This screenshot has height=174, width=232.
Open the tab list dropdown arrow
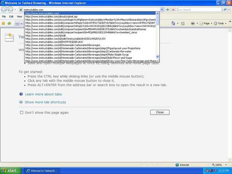tap(22, 24)
